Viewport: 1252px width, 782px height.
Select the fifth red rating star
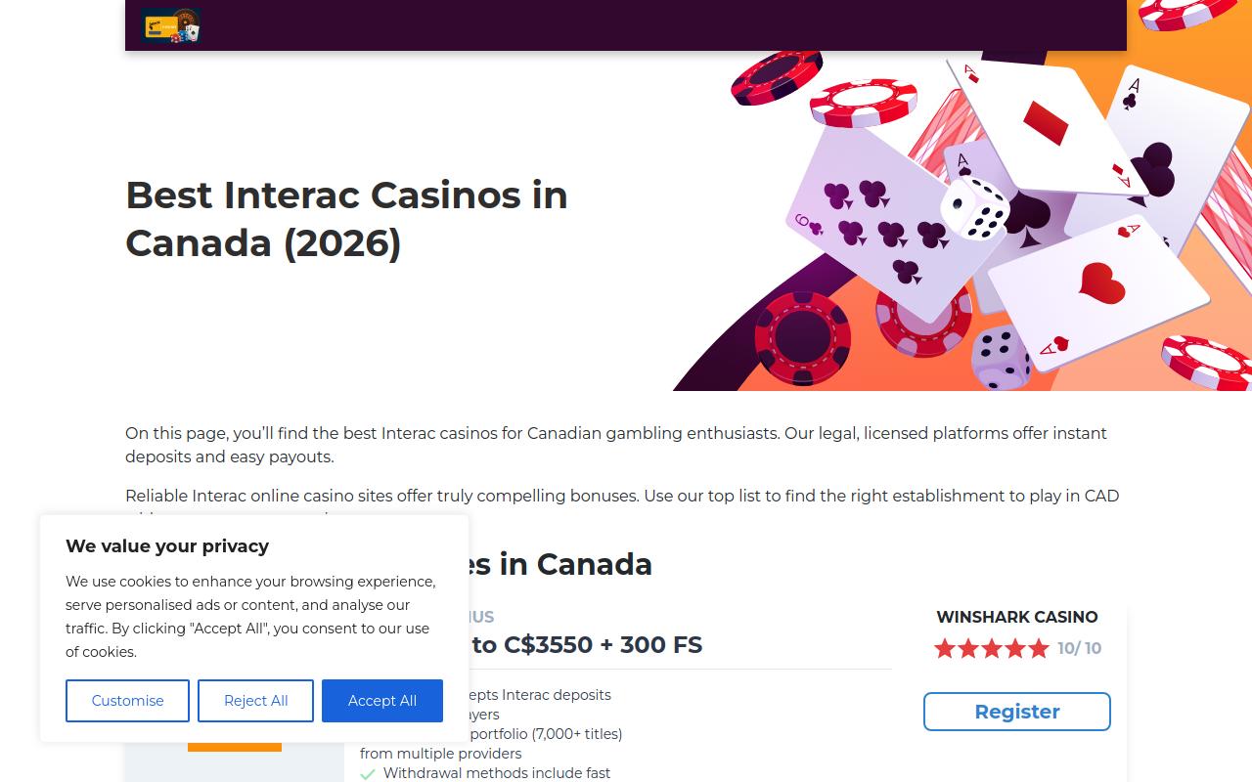pyautogui.click(x=1039, y=648)
